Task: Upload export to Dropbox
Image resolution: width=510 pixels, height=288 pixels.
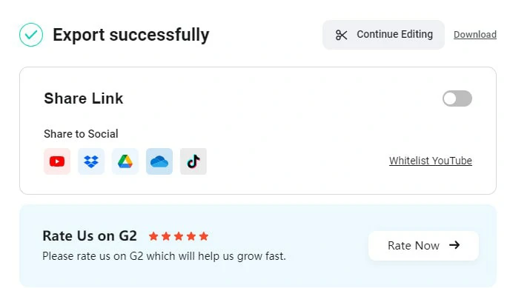Action: click(91, 161)
